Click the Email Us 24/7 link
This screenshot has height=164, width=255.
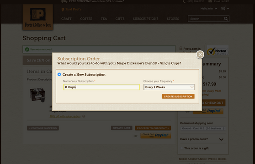point(221,1)
